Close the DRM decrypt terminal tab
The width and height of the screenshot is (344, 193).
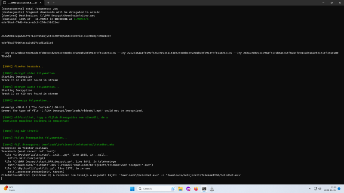pyautogui.click(x=40, y=3)
